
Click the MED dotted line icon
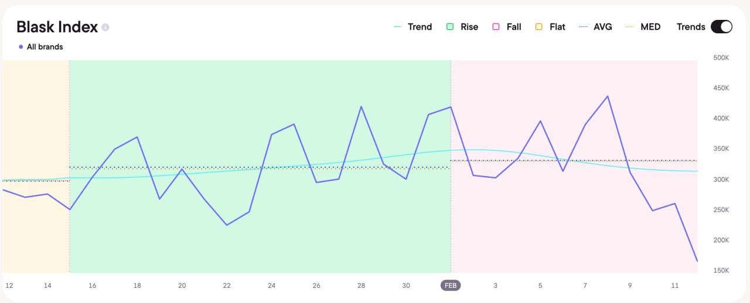630,27
